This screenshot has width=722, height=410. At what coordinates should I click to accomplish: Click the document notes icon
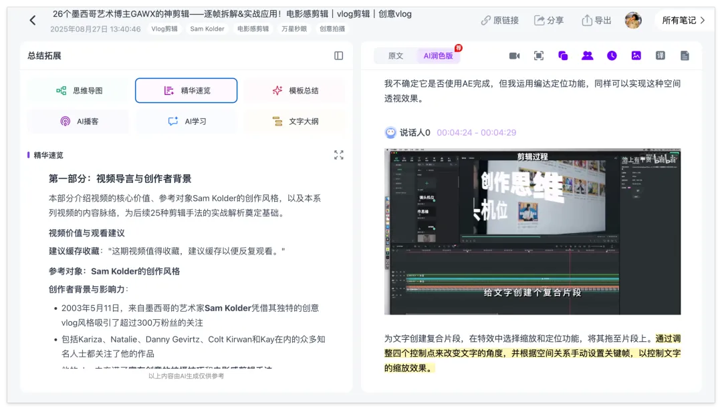685,55
